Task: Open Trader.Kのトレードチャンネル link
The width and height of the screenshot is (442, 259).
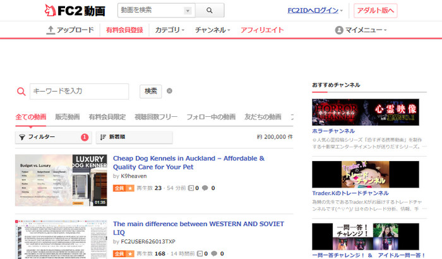Action: (350, 193)
